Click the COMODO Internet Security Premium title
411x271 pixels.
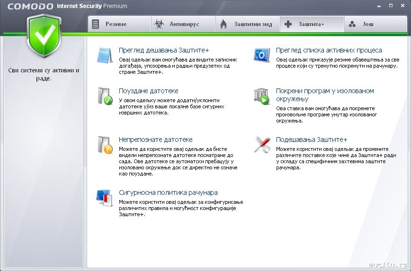(x=67, y=6)
